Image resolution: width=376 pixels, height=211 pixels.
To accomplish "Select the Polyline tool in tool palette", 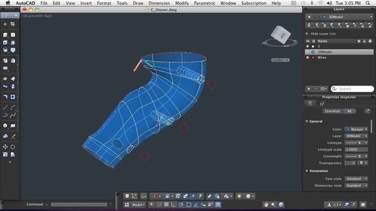I will click(5, 115).
